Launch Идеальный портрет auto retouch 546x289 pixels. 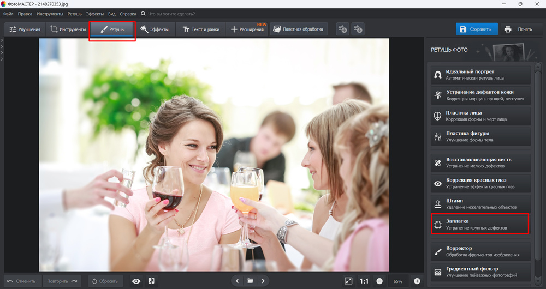479,75
